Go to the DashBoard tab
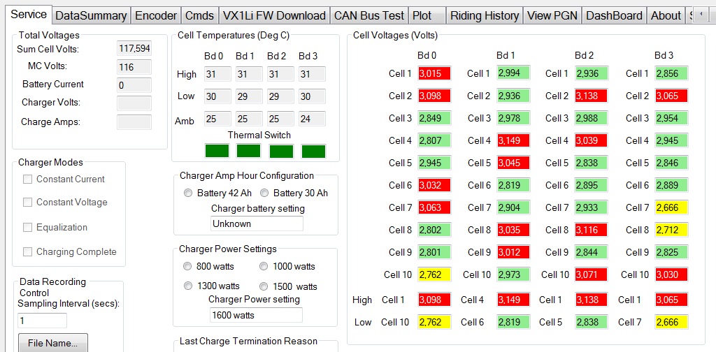The height and width of the screenshot is (352, 716). (614, 15)
